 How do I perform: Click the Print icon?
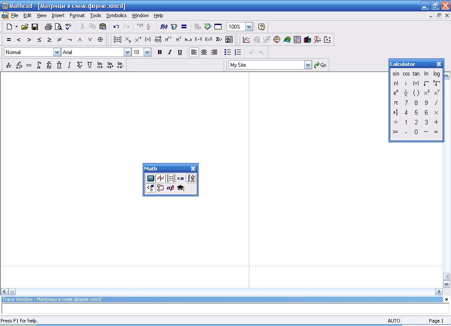pos(48,27)
